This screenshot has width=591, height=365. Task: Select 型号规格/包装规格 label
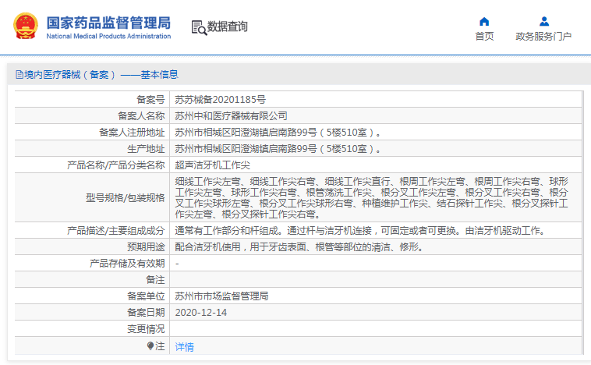click(125, 197)
